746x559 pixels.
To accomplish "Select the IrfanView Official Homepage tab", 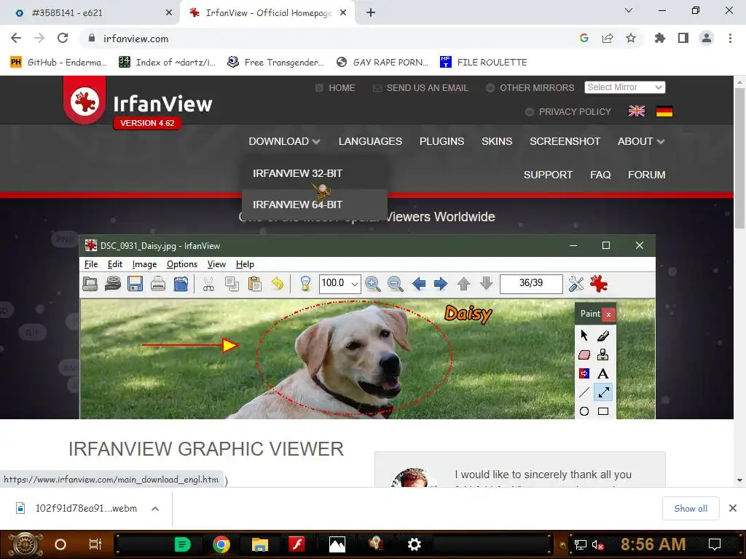I will [x=268, y=13].
